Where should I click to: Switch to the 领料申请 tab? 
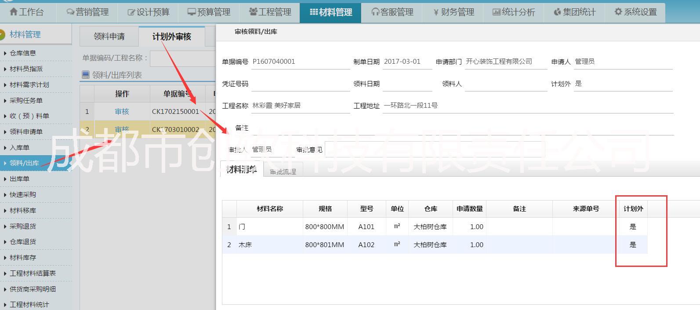(x=109, y=36)
